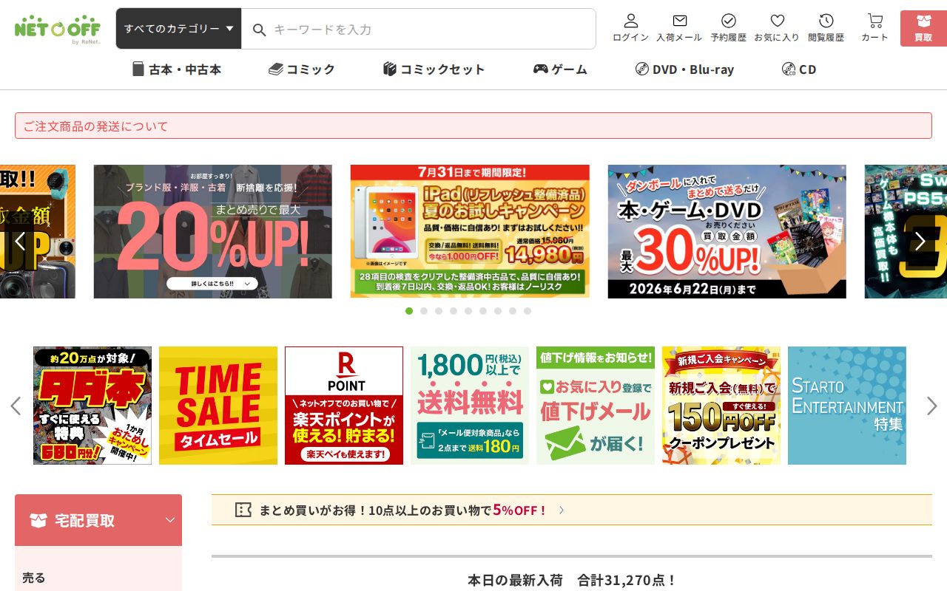Select the first carousel dot
The width and height of the screenshot is (947, 591).
[409, 311]
